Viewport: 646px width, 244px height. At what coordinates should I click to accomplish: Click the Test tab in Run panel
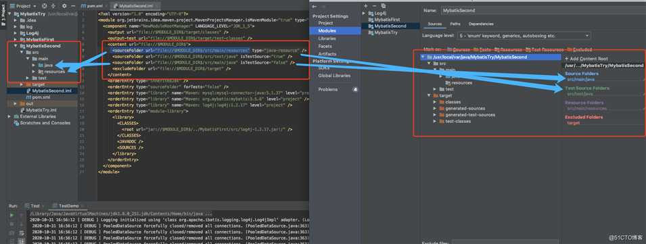click(35, 205)
